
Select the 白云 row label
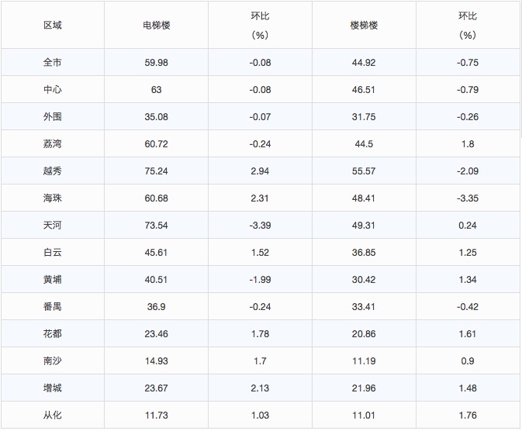point(52,253)
